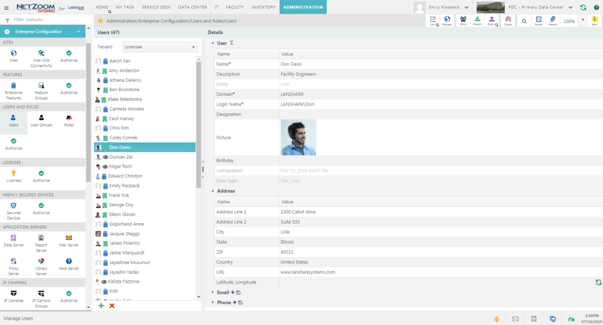Select Edward Christon in the users list

[125, 176]
